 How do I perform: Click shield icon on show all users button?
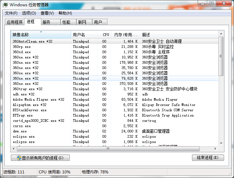[x=19, y=158]
